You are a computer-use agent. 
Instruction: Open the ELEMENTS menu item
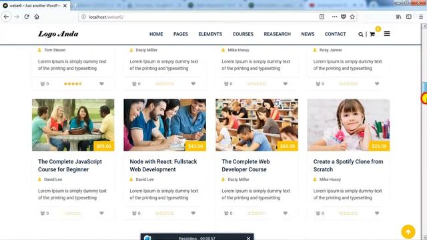(x=210, y=34)
